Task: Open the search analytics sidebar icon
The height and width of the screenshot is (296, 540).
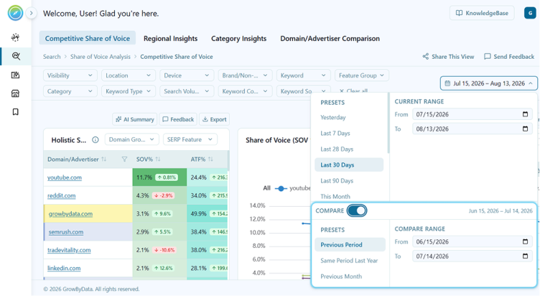Action: (16, 56)
